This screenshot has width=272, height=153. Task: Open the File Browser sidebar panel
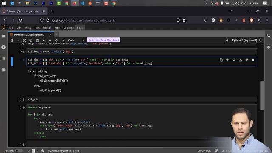pyautogui.click(x=3, y=36)
